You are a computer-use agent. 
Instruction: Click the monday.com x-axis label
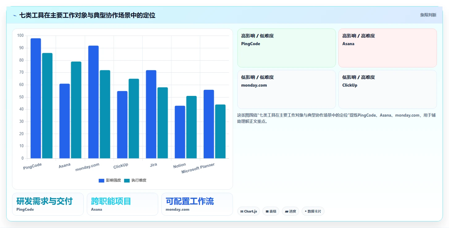tap(87, 167)
